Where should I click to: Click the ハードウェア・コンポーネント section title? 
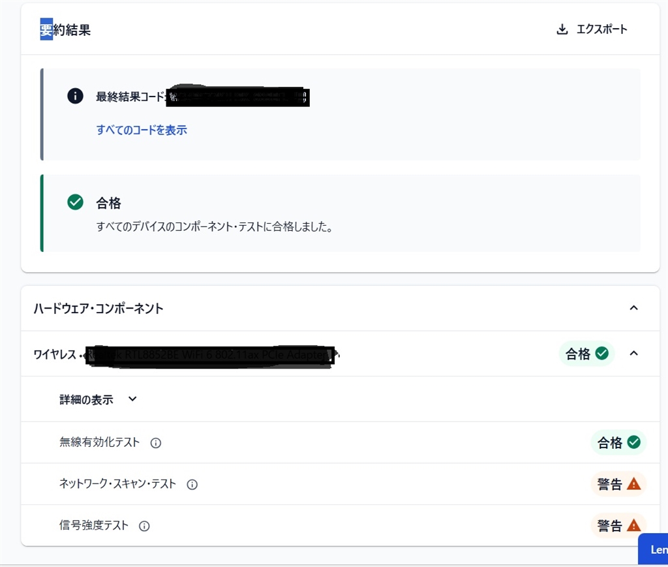tap(99, 309)
